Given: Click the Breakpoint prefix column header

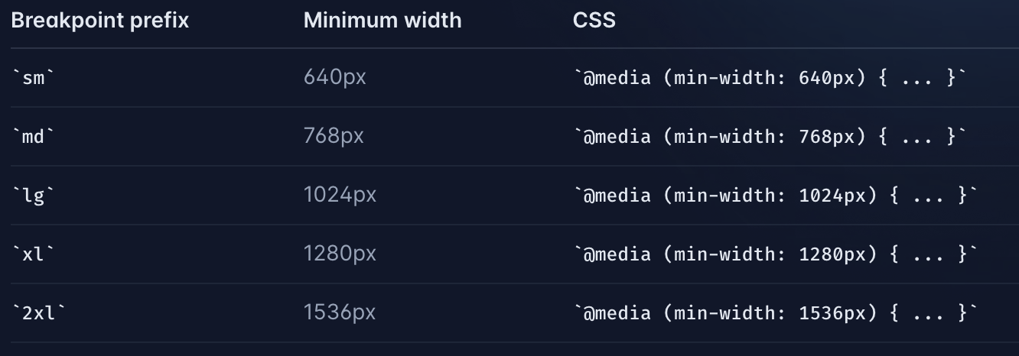Looking at the screenshot, I should pos(99,21).
